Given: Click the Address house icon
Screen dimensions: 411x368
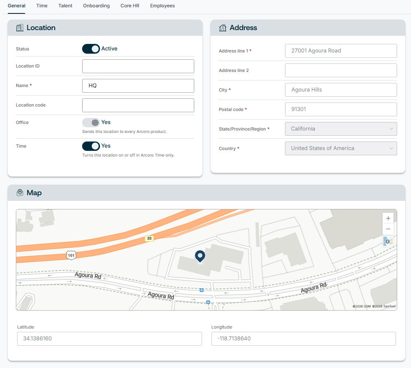Looking at the screenshot, I should click(222, 28).
